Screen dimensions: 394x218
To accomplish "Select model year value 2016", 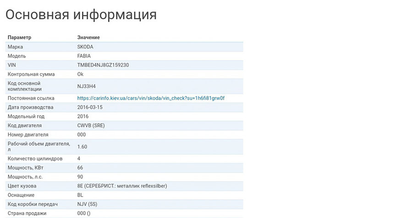I will 83,116.
